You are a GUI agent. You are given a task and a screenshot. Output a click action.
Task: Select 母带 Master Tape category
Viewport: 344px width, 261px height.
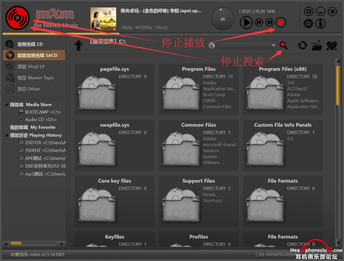pos(34,78)
